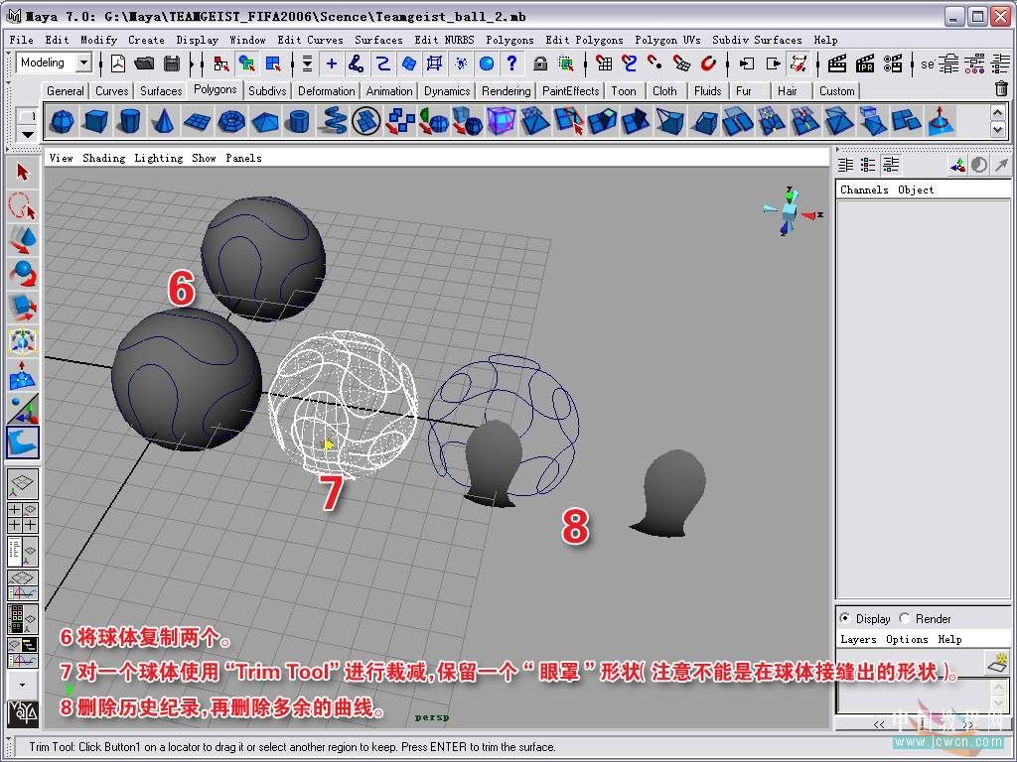Screen dimensions: 1017x762
Task: Start an IPR render
Action: pos(865,63)
